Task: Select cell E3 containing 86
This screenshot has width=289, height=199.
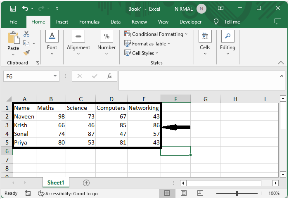Action: [144, 125]
